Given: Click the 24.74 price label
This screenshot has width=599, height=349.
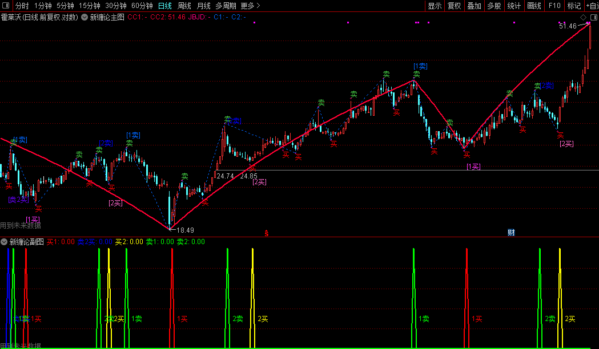Looking at the screenshot, I should (225, 176).
